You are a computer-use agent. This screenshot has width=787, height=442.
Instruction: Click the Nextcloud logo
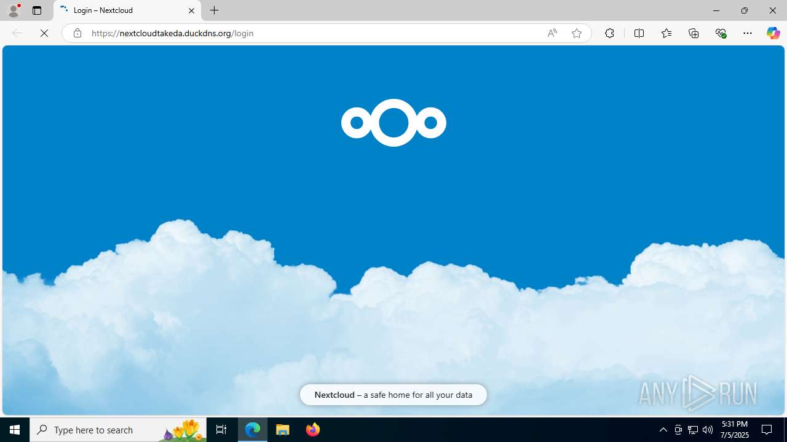pyautogui.click(x=393, y=123)
